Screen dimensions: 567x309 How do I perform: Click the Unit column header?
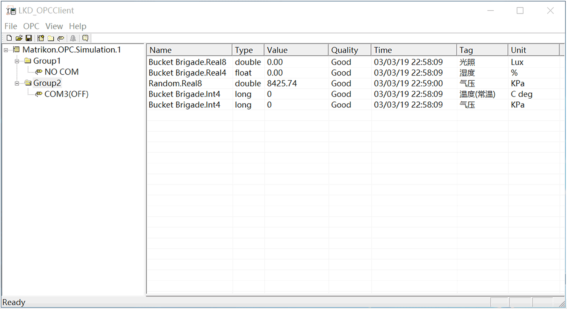coord(534,50)
